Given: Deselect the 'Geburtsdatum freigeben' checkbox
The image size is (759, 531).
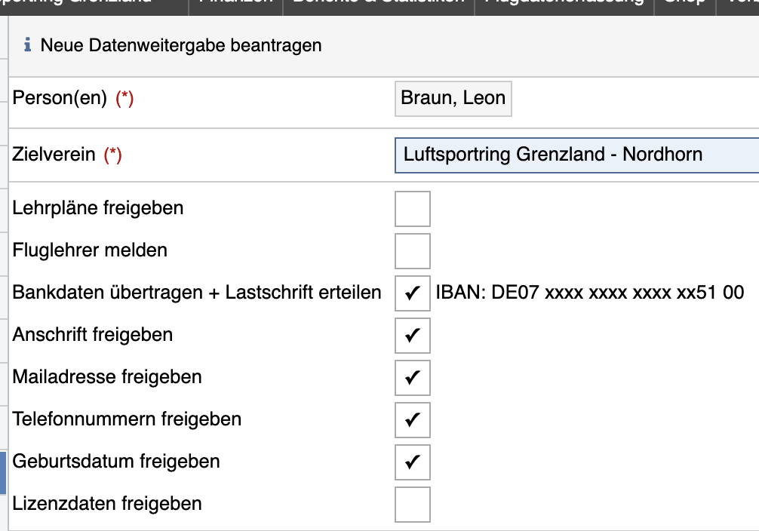Looking at the screenshot, I should (413, 462).
